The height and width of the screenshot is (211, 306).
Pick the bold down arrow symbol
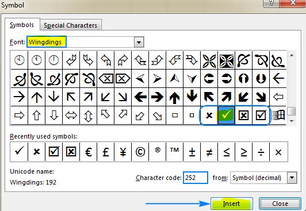click(x=192, y=97)
